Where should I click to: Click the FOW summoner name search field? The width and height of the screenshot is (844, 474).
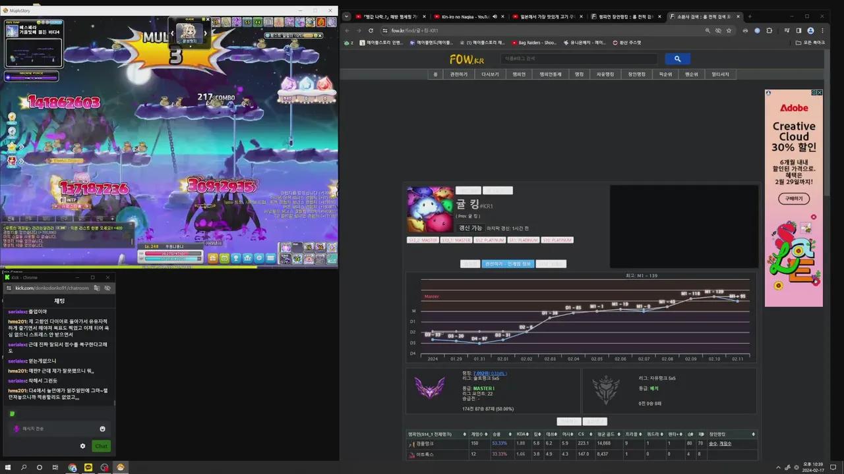tap(579, 59)
